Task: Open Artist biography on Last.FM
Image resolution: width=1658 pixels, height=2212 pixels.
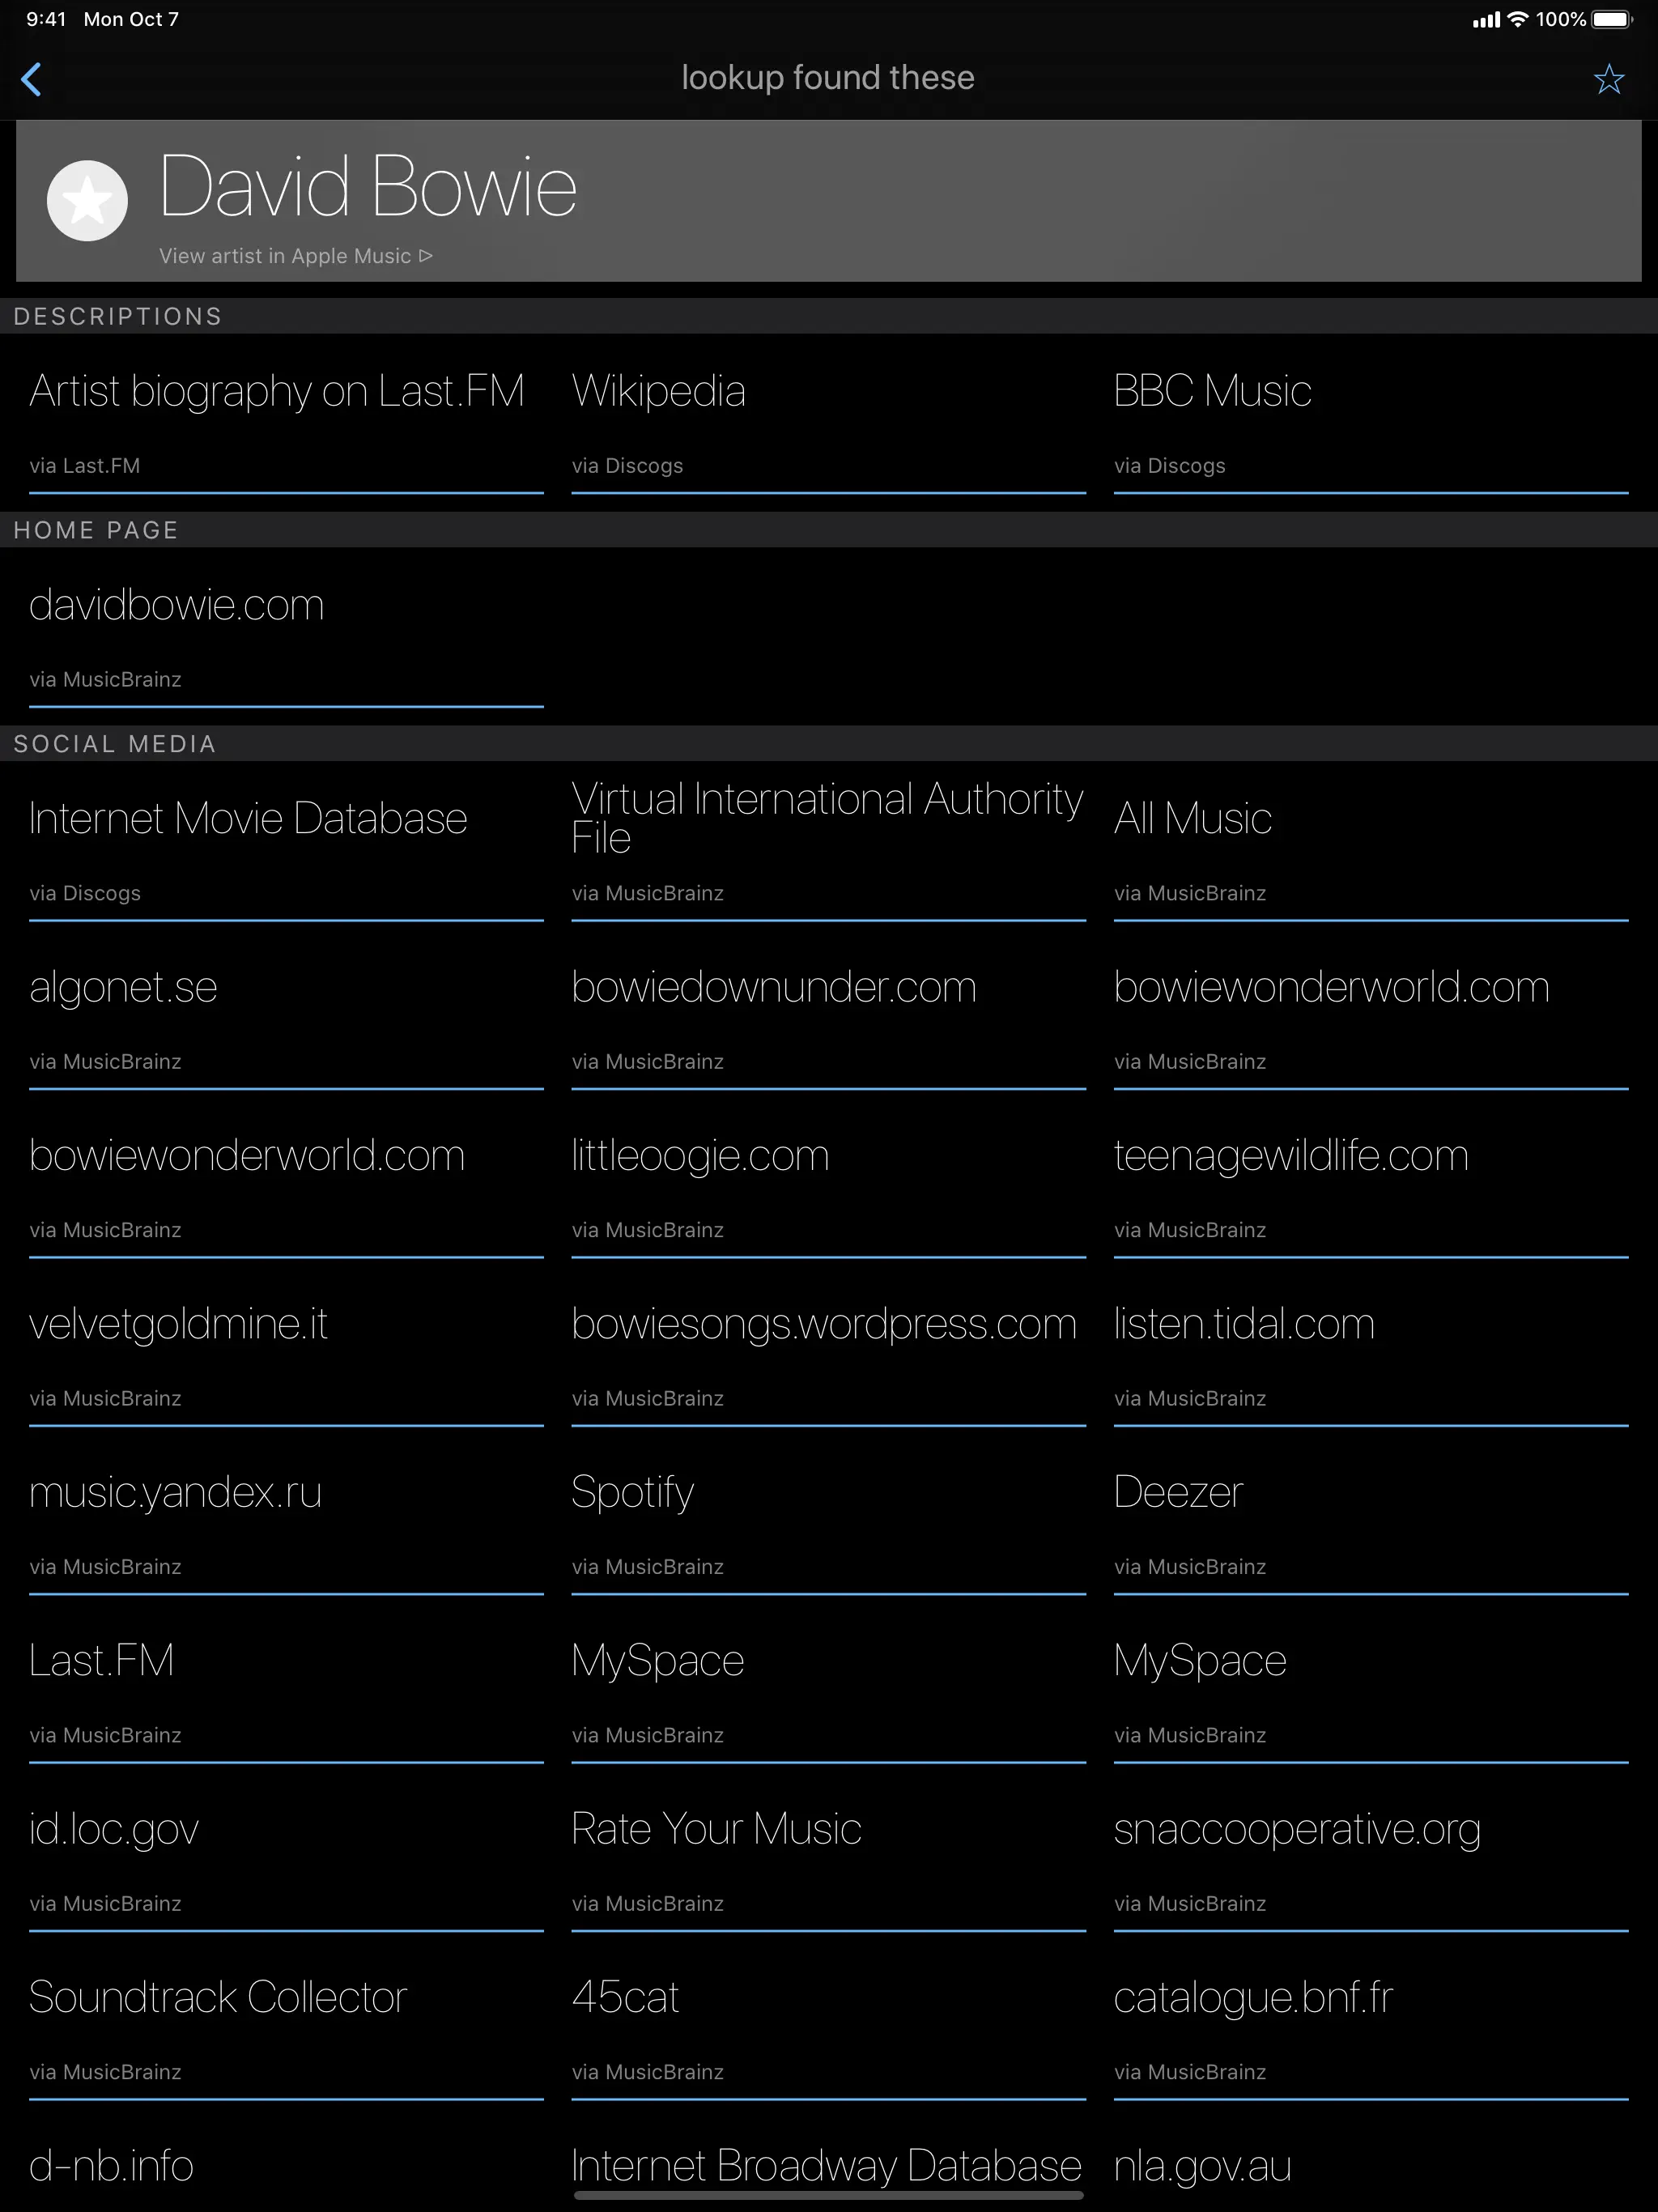Action: tap(277, 392)
